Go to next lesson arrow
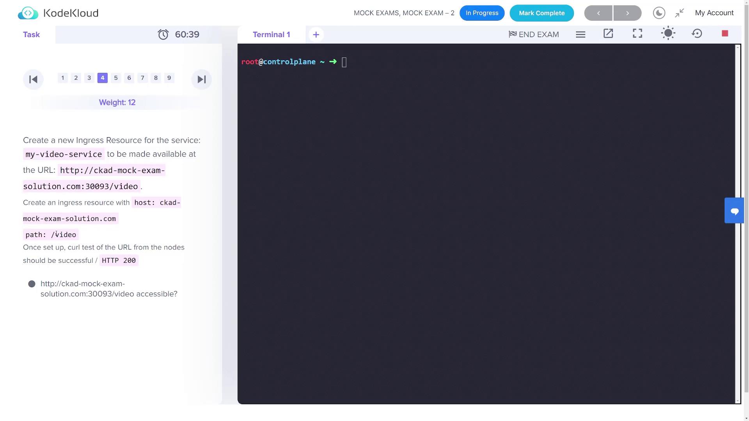 pos(627,13)
